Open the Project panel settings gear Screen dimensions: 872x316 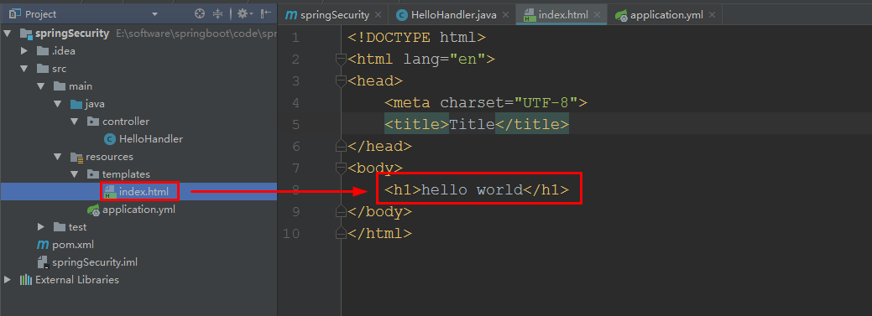(243, 14)
